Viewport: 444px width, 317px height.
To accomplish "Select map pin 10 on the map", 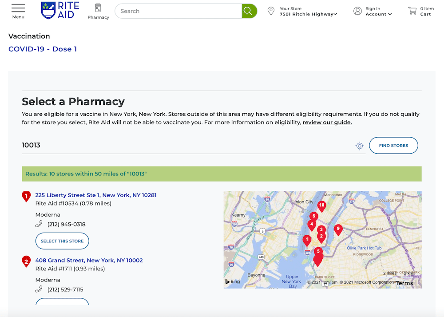I will pyautogui.click(x=321, y=206).
